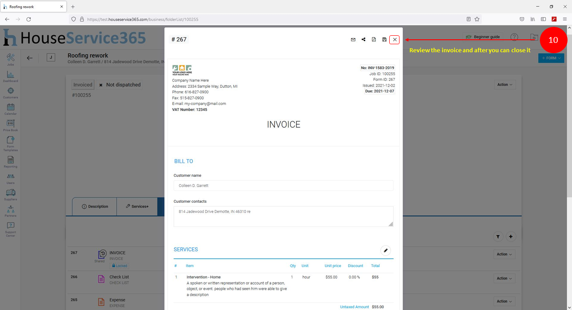The height and width of the screenshot is (310, 572).
Task: Open the Users section in the sidebar
Action: pyautogui.click(x=11, y=179)
